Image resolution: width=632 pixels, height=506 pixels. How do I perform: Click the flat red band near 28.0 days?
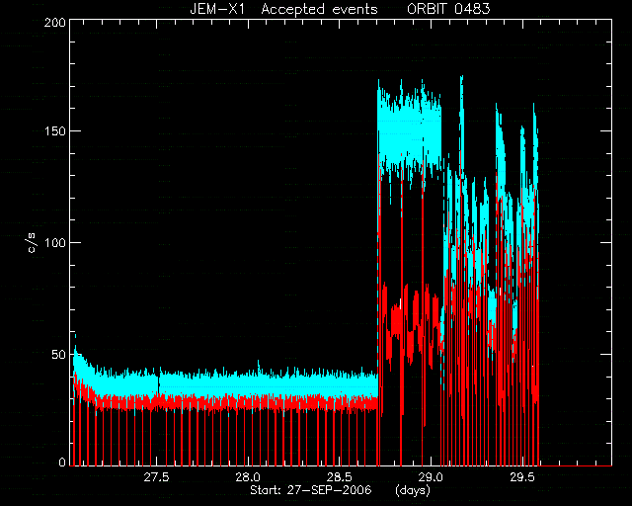248,403
